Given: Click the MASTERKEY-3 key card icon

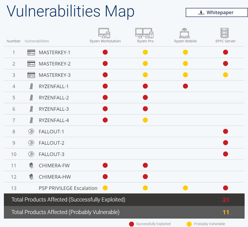Looking at the screenshot, I should click(x=31, y=75).
